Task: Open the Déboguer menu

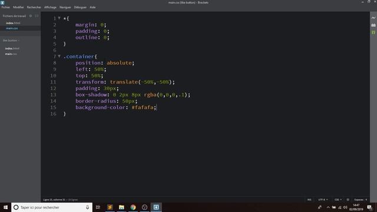Action: [x=80, y=7]
